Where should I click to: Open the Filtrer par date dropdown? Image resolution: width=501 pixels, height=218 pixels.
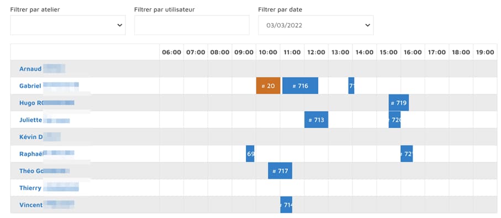(316, 25)
